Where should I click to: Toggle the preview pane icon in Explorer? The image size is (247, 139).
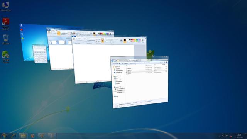click(x=164, y=62)
